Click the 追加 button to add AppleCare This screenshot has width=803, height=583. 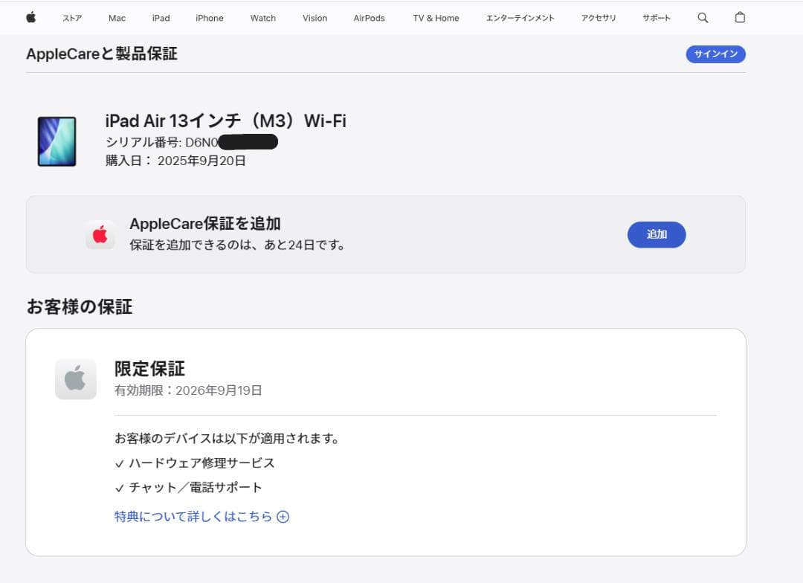pyautogui.click(x=657, y=234)
